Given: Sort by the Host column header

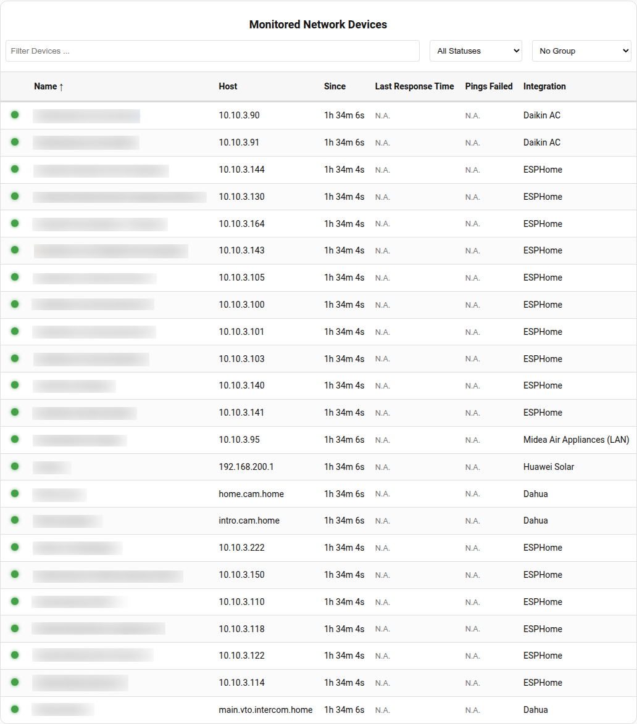Looking at the screenshot, I should [228, 86].
